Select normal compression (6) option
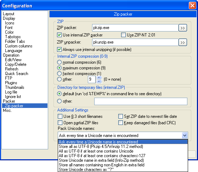 (x=59, y=62)
